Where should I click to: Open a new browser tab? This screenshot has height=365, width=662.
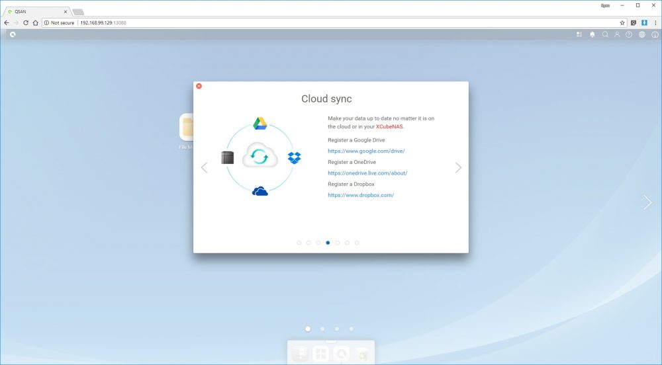click(78, 12)
